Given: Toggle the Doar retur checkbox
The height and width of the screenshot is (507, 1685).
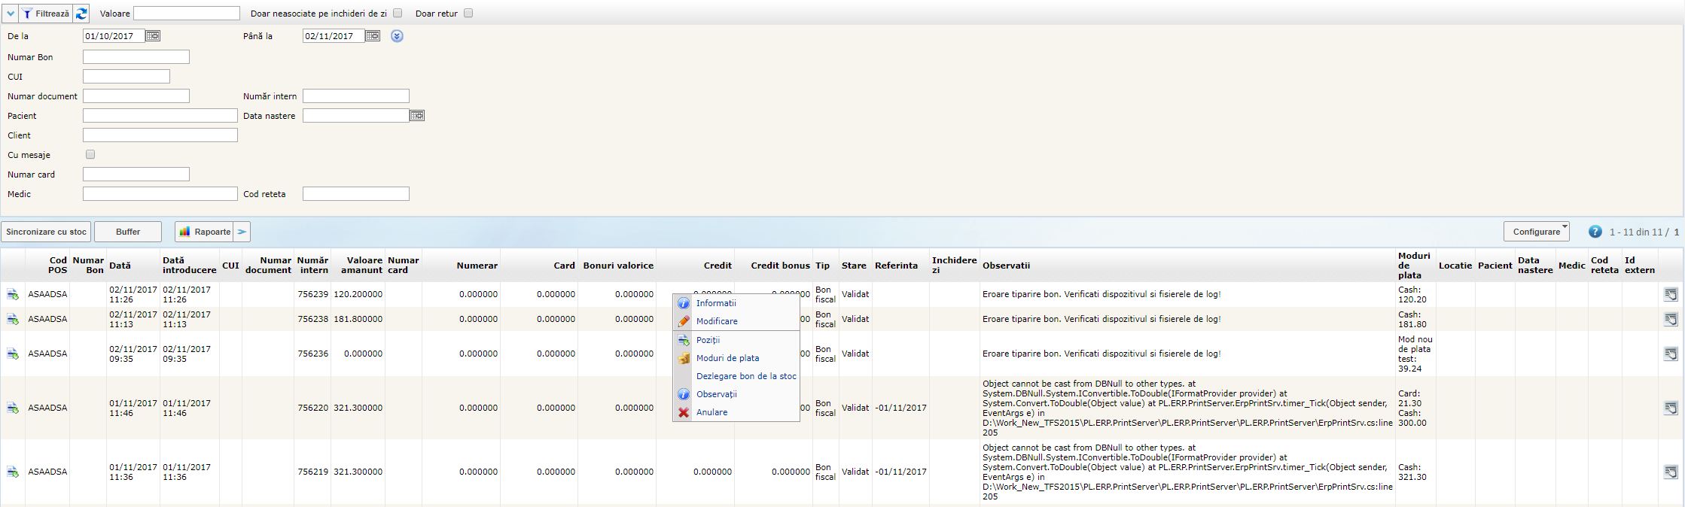Looking at the screenshot, I should (468, 14).
